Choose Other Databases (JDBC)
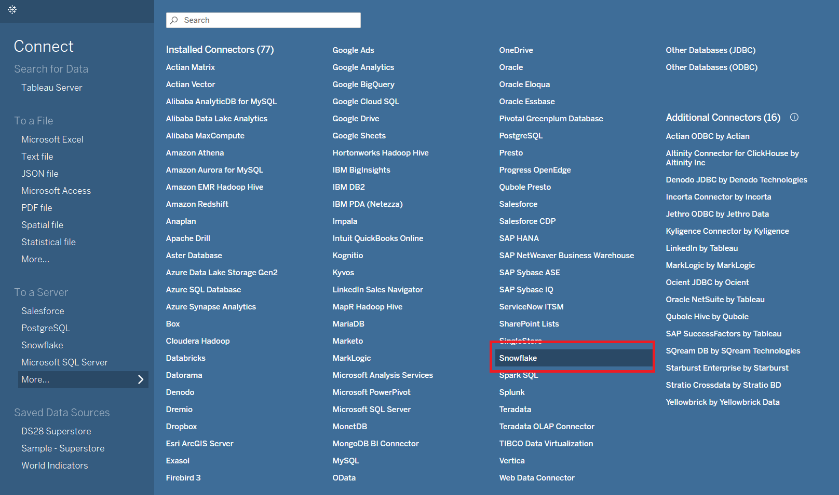839x495 pixels. click(x=711, y=50)
